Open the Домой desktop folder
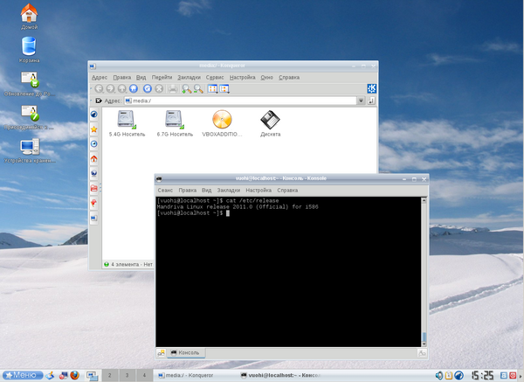Screen dimensions: 524x382 pyautogui.click(x=29, y=11)
